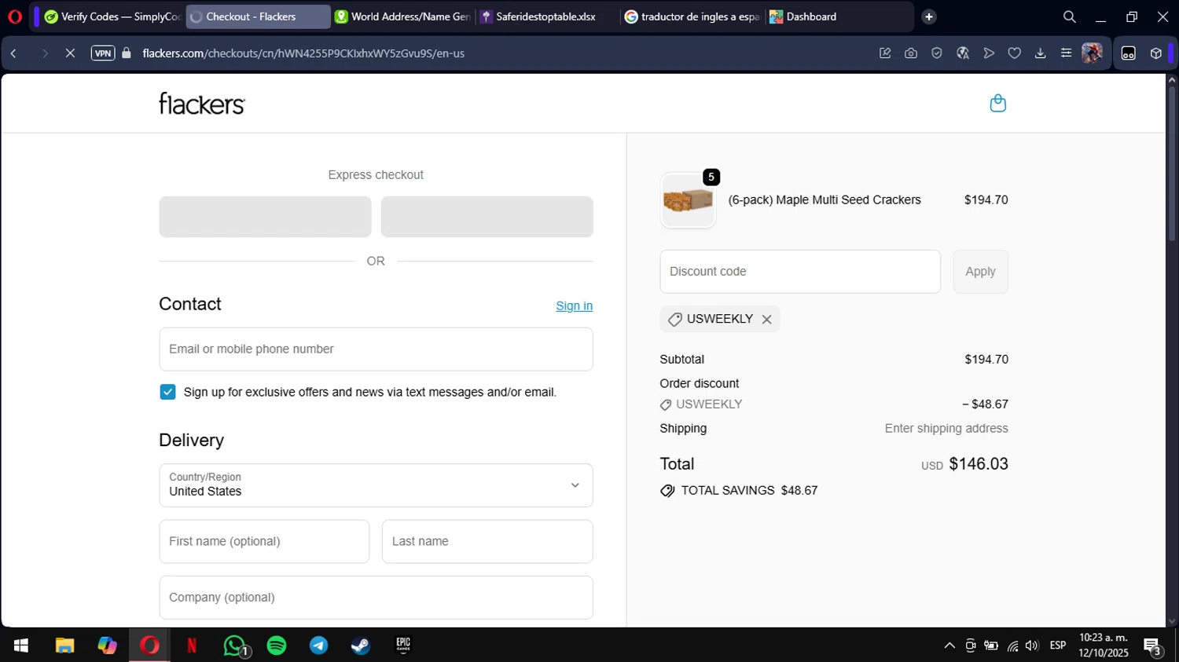This screenshot has height=662, width=1179.
Task: Click the Sign in link
Action: point(575,306)
